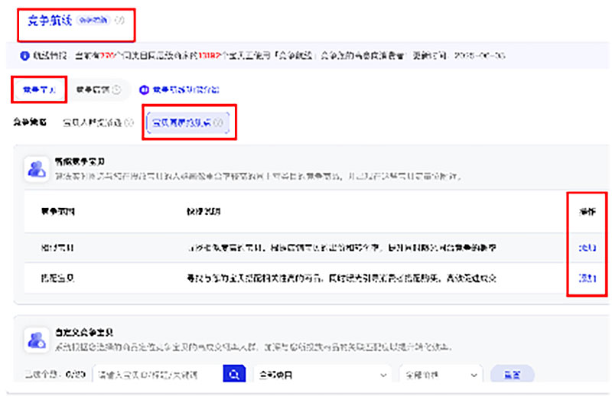Screen dimensions: 612x397
Task: Open the 全部类目 category dropdown
Action: point(322,375)
